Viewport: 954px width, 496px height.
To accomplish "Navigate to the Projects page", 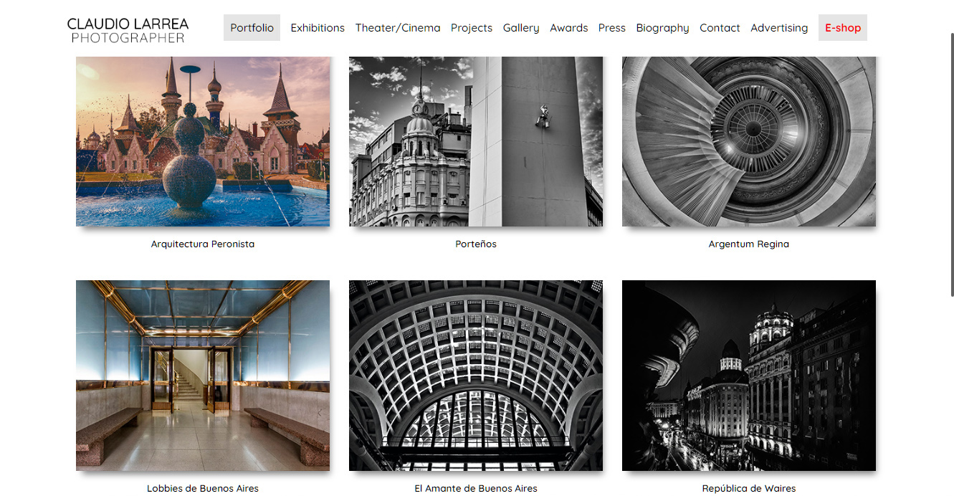I will 472,28.
